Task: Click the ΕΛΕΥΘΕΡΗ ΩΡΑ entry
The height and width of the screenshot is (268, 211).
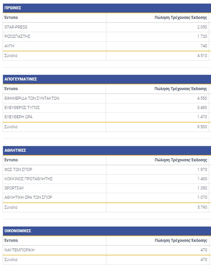Action: 18,117
